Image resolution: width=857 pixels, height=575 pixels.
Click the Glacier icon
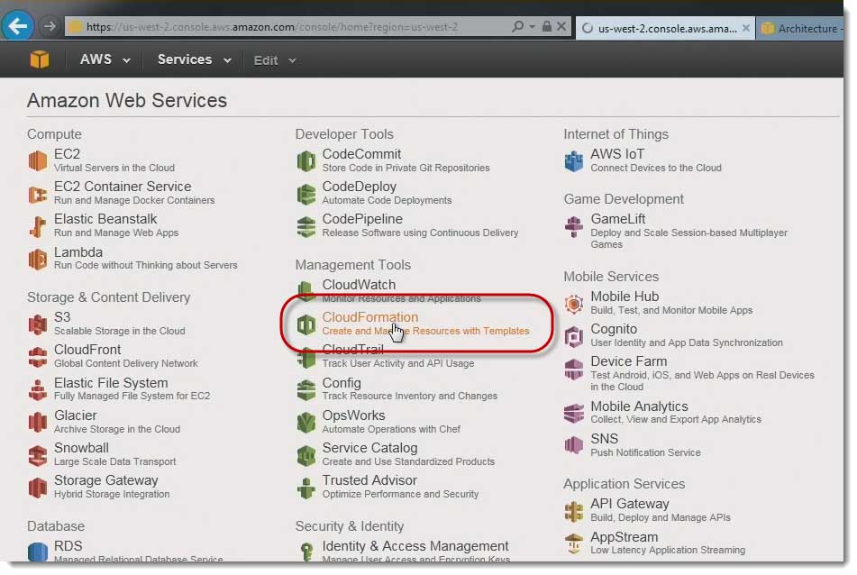[38, 422]
